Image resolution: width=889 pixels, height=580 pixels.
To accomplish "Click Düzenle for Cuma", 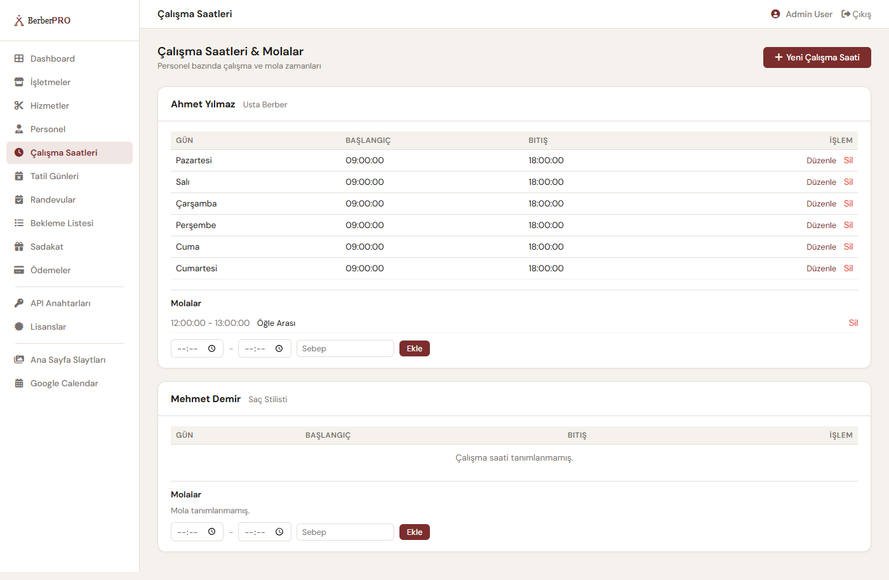I will [821, 247].
